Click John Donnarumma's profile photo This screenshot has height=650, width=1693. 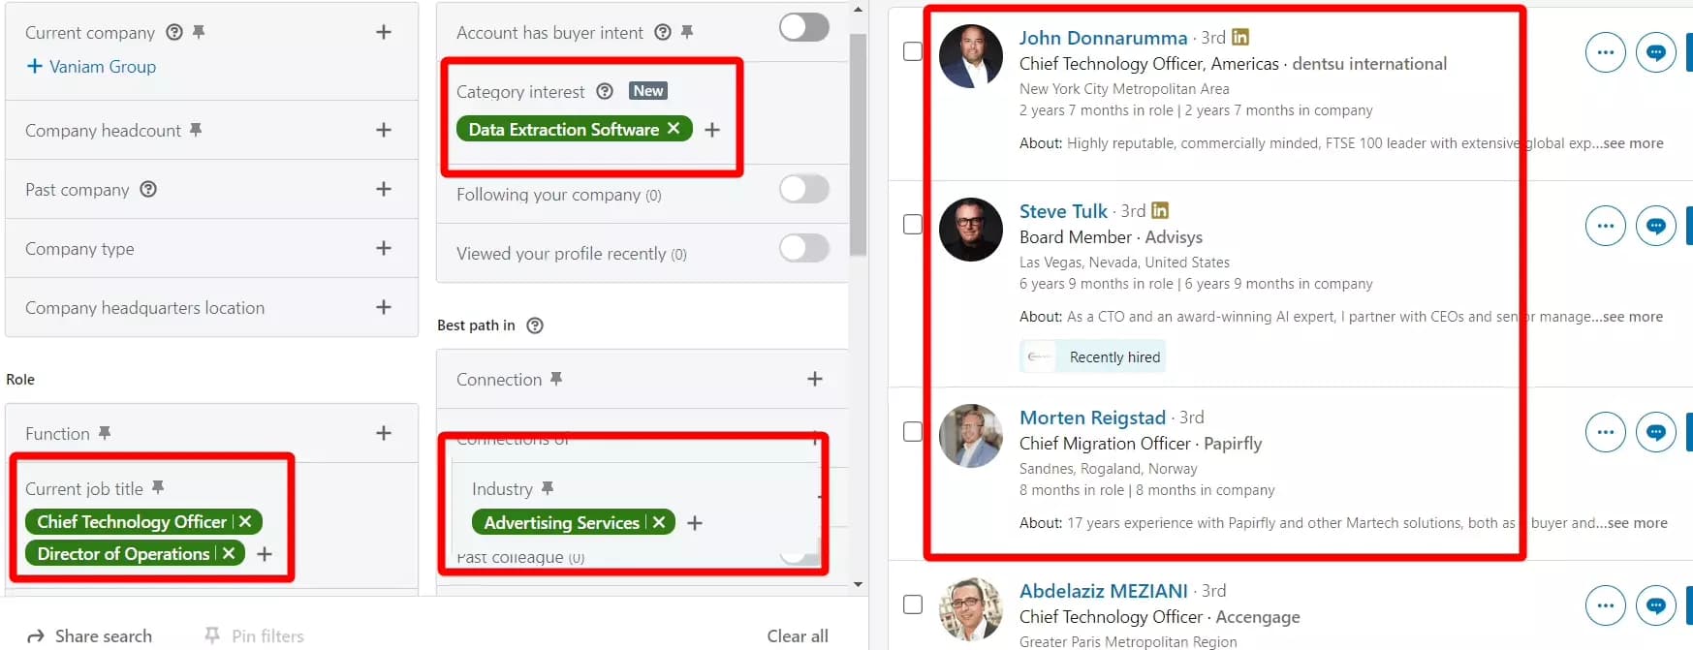click(971, 56)
